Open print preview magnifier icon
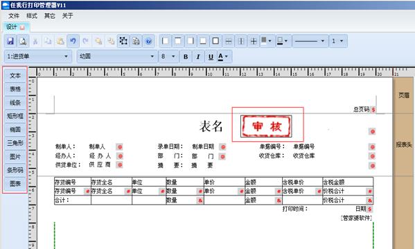This screenshot has height=249, width=415. [x=23, y=41]
